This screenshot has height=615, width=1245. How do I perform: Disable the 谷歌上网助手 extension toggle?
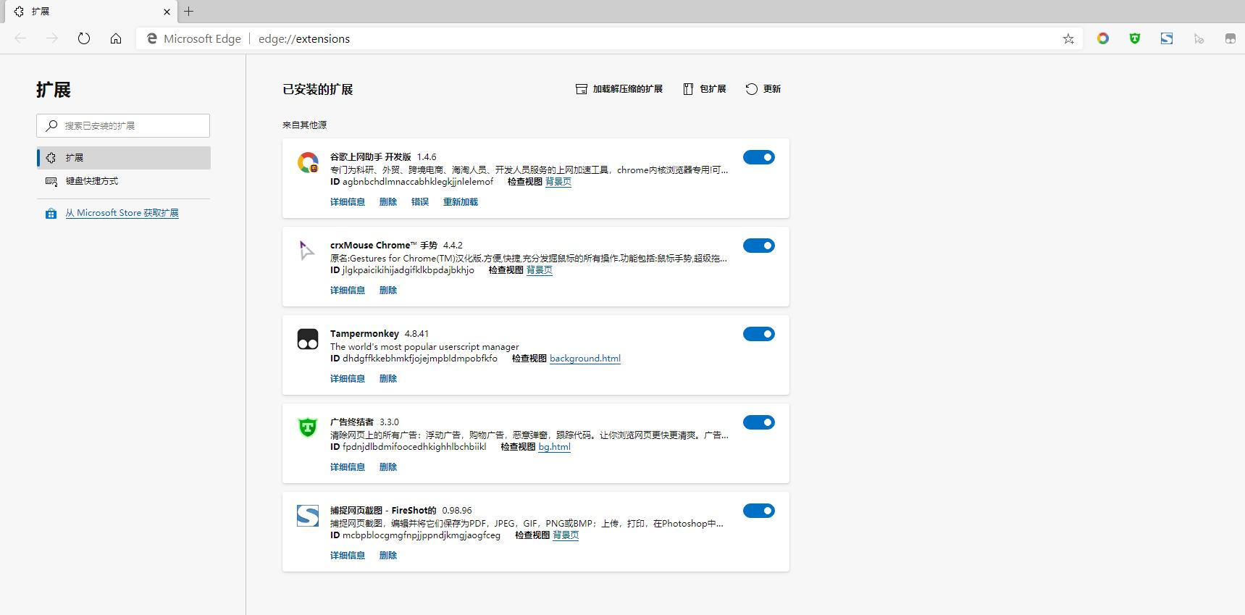click(759, 157)
